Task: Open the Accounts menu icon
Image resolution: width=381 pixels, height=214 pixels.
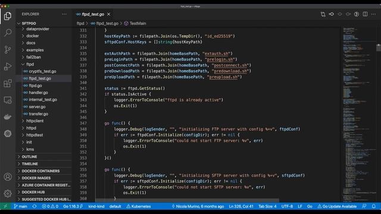Action: [x=8, y=177]
